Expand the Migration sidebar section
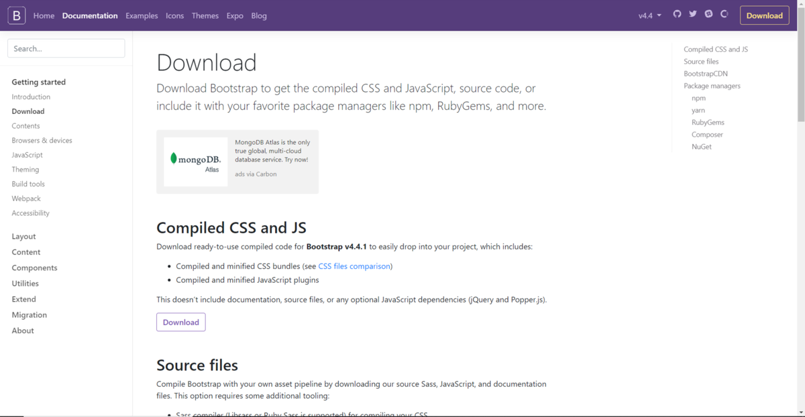Image resolution: width=805 pixels, height=417 pixels. click(x=30, y=315)
